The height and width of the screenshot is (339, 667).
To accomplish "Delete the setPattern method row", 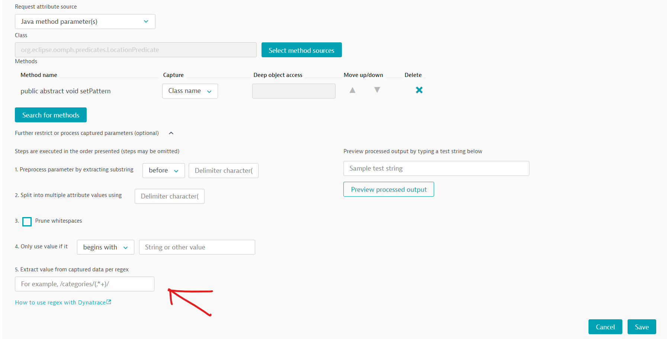I will coord(419,90).
